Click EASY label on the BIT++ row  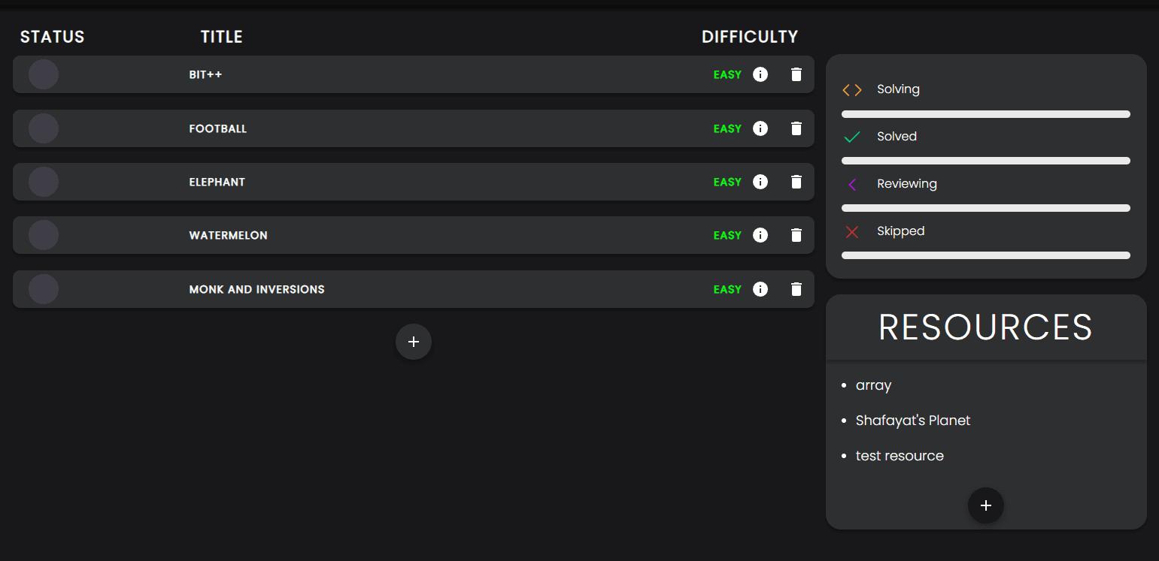pos(727,74)
